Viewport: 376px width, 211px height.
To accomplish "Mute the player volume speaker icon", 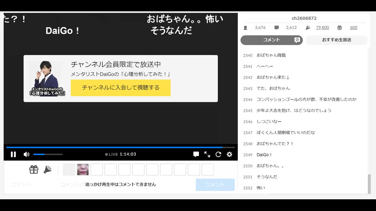I will (26, 154).
